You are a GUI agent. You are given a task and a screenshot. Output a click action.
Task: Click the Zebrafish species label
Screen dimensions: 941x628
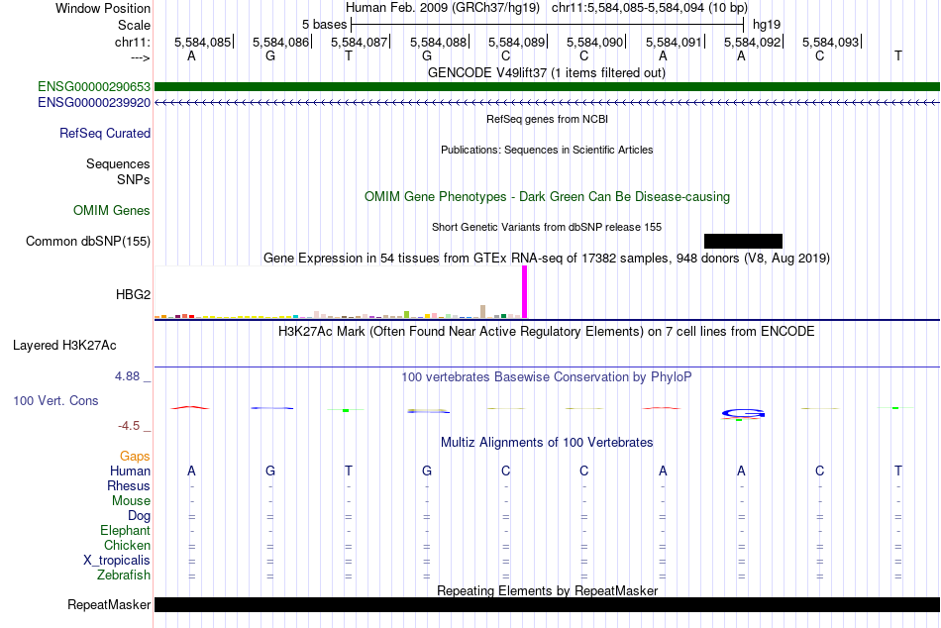pyautogui.click(x=124, y=575)
